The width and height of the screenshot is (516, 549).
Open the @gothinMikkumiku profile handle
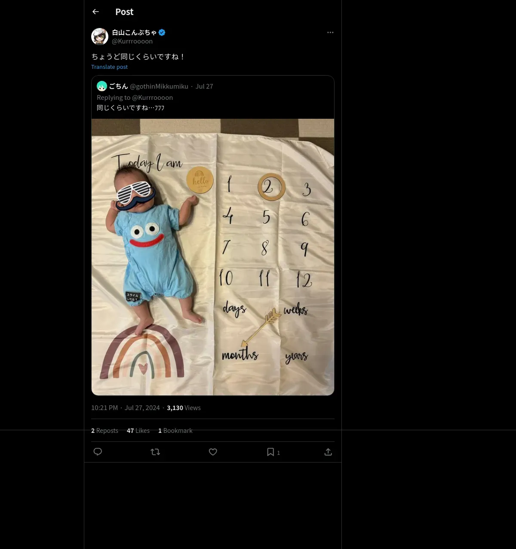click(x=159, y=86)
